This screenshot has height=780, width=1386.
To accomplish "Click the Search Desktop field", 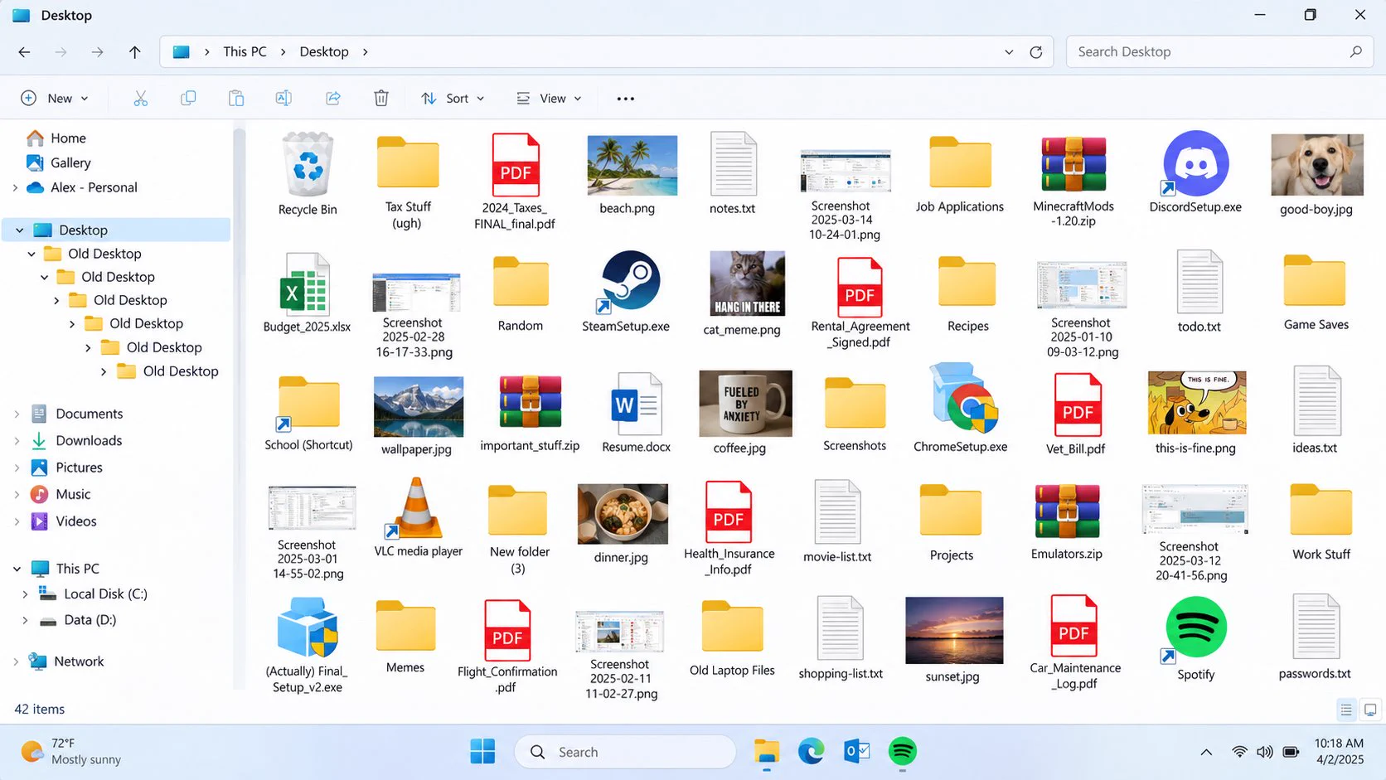I will click(1219, 52).
